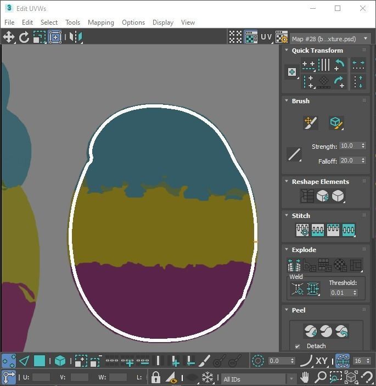The height and width of the screenshot is (386, 376).
Task: Adjust the Strength spinner arrows
Action: (363, 146)
